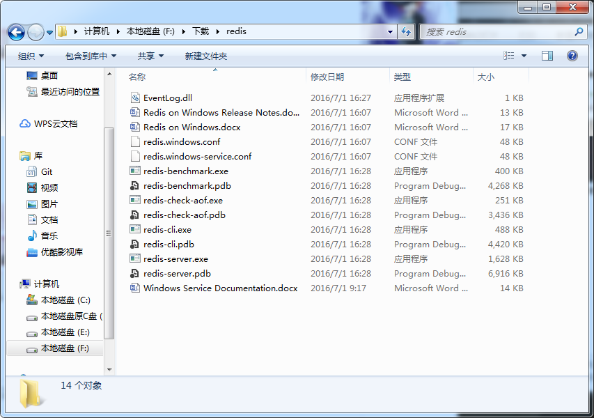
Task: Select Redis on Windows Release Notes file icon
Action: [135, 112]
